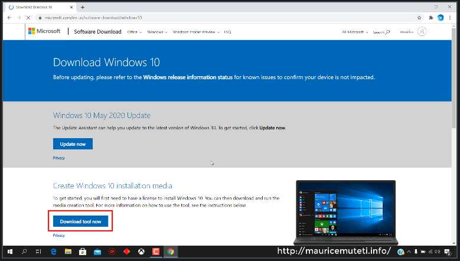Click the Update now button
The image size is (460, 261).
coord(73,143)
